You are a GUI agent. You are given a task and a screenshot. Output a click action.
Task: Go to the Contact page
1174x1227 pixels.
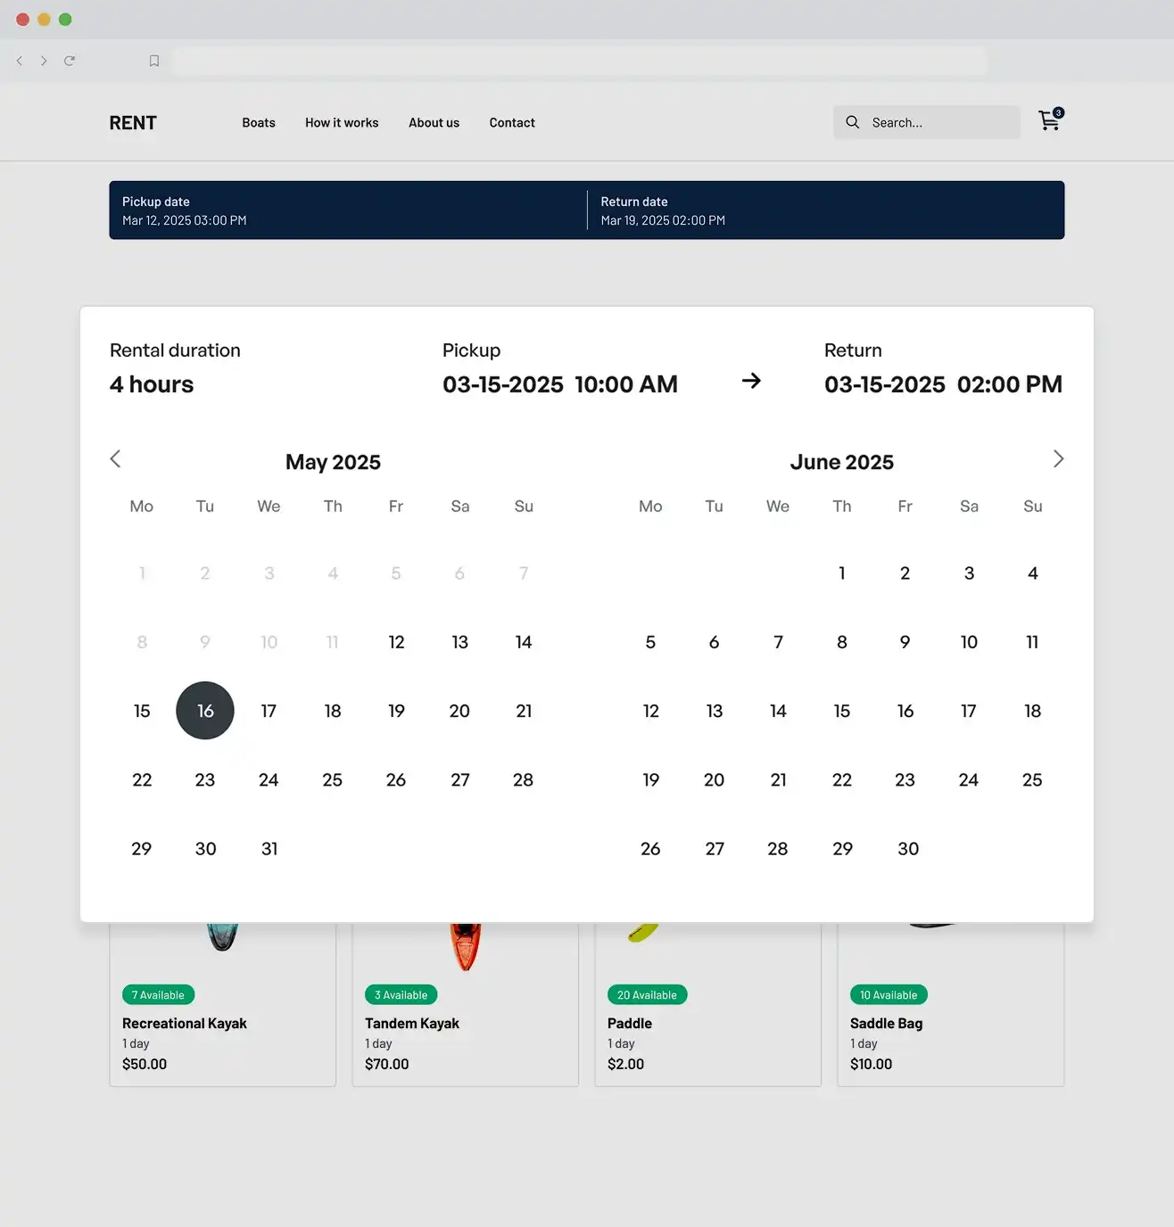pos(512,123)
